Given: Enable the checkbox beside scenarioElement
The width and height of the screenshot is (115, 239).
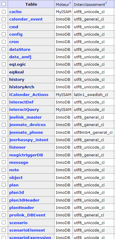Looking at the screenshot, I should click(x=4, y=230).
